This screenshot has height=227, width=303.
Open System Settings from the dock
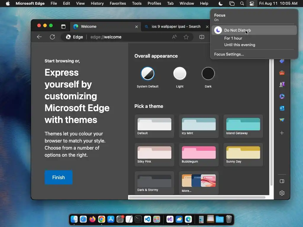click(120, 219)
